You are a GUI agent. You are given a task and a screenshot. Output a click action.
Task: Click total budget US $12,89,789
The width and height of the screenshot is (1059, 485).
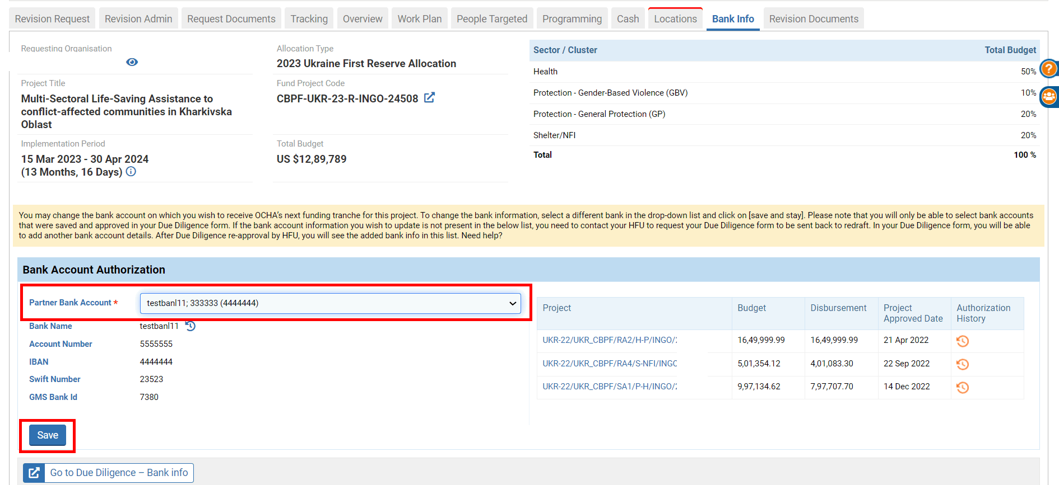tap(312, 159)
